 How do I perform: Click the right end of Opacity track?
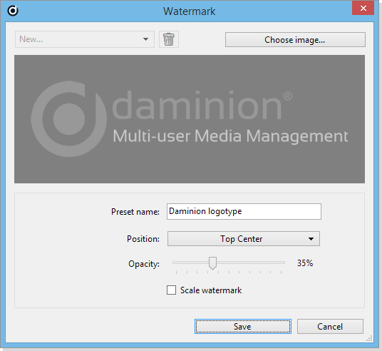[284, 263]
